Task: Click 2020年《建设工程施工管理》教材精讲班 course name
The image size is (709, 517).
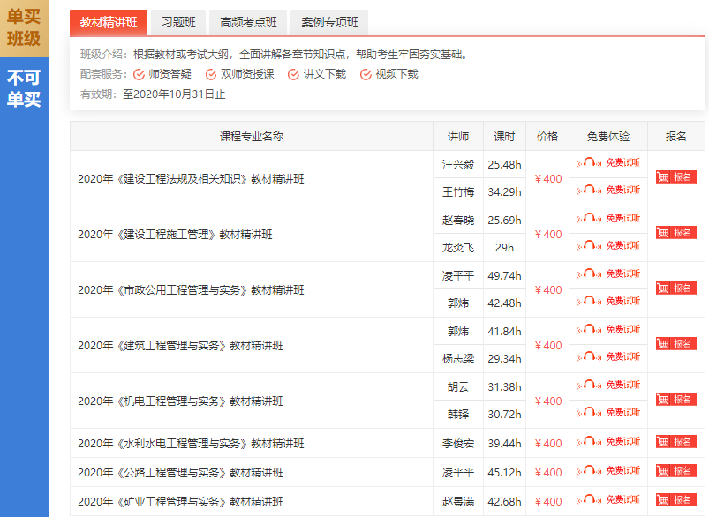Action: (175, 235)
